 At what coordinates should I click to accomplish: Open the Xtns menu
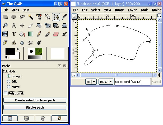tap(16, 10)
